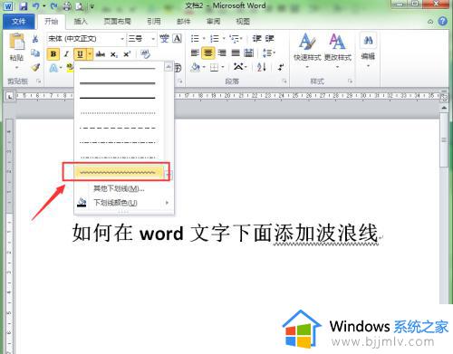Open the Styles pane launcher
This screenshot has height=354, width=453.
pyautogui.click(x=351, y=81)
